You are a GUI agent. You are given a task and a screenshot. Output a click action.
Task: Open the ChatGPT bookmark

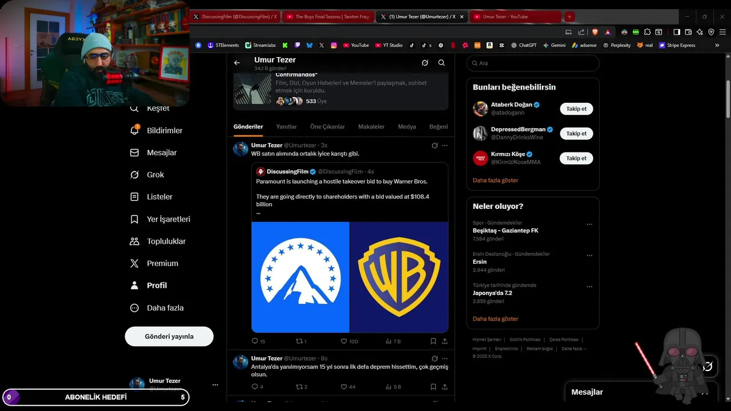[x=524, y=45]
